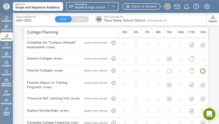The image size is (219, 124).
Task: Select the 8th grade column header
Action: tap(158, 32)
